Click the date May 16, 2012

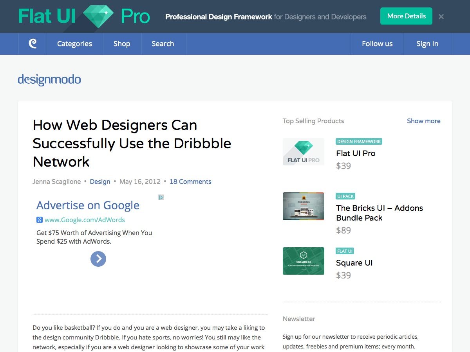click(140, 181)
